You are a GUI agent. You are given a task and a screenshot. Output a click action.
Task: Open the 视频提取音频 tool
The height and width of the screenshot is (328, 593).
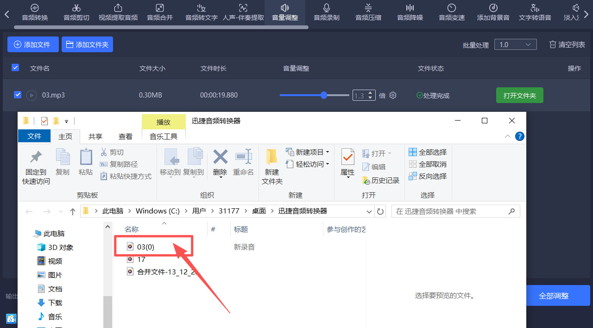point(118,12)
